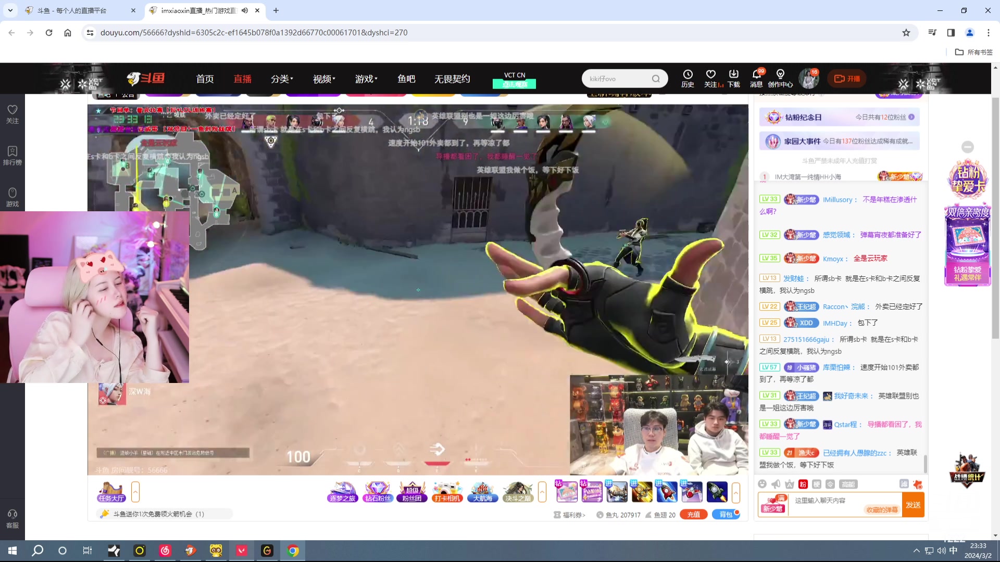
Task: Open emoji picker in chat toolbar
Action: [762, 484]
